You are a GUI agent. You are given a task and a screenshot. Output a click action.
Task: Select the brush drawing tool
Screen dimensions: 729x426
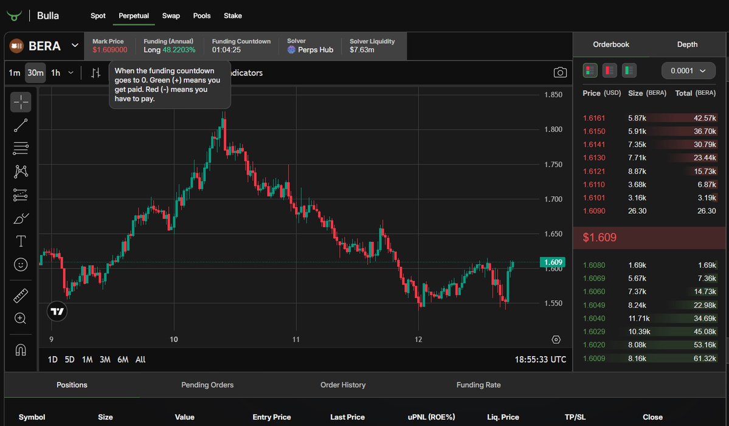pos(21,218)
